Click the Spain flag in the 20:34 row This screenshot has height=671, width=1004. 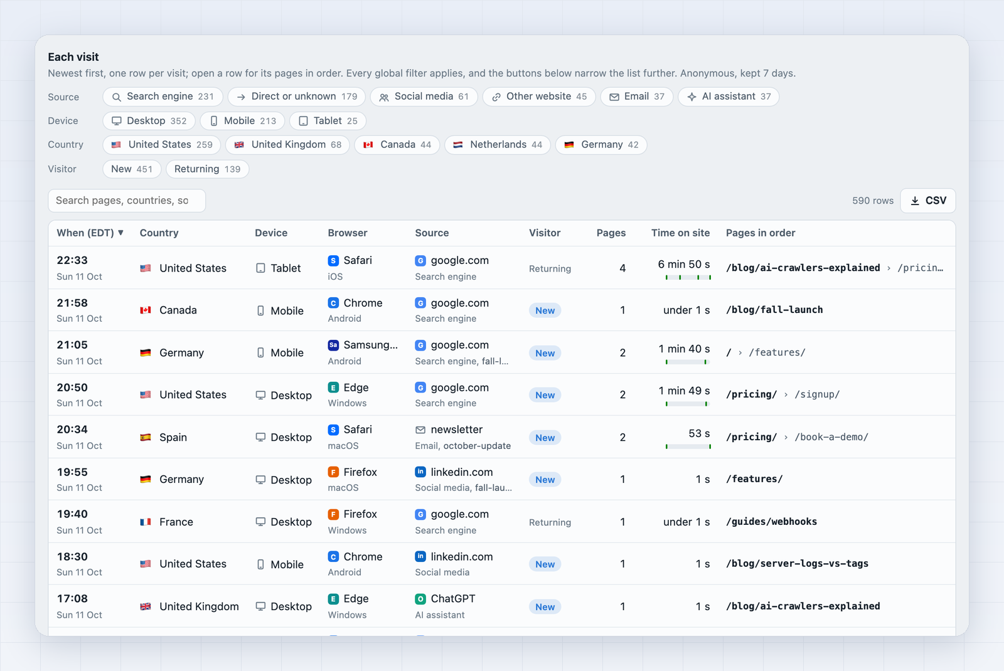click(146, 437)
